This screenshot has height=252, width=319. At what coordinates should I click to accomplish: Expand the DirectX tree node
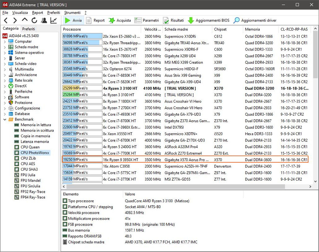[x=5, y=86]
